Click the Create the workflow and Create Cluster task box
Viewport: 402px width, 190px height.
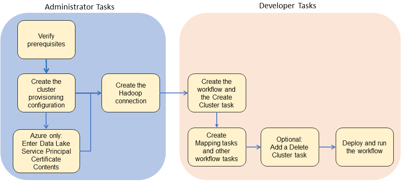pyautogui.click(x=216, y=93)
